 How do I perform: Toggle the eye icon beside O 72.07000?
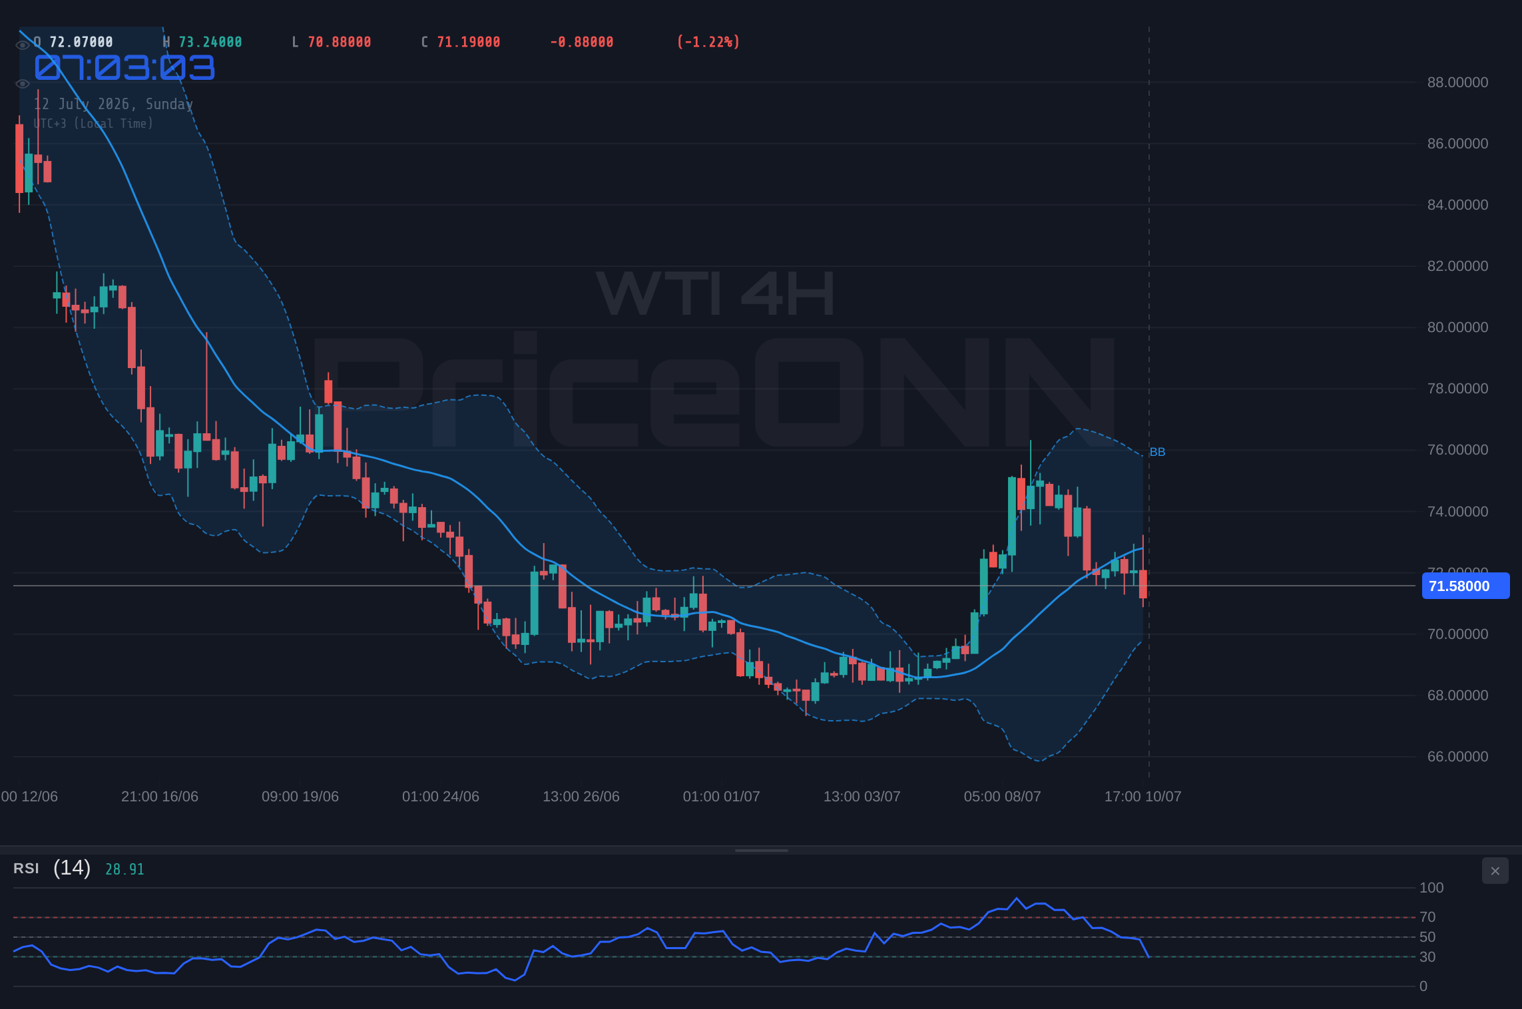(x=23, y=45)
